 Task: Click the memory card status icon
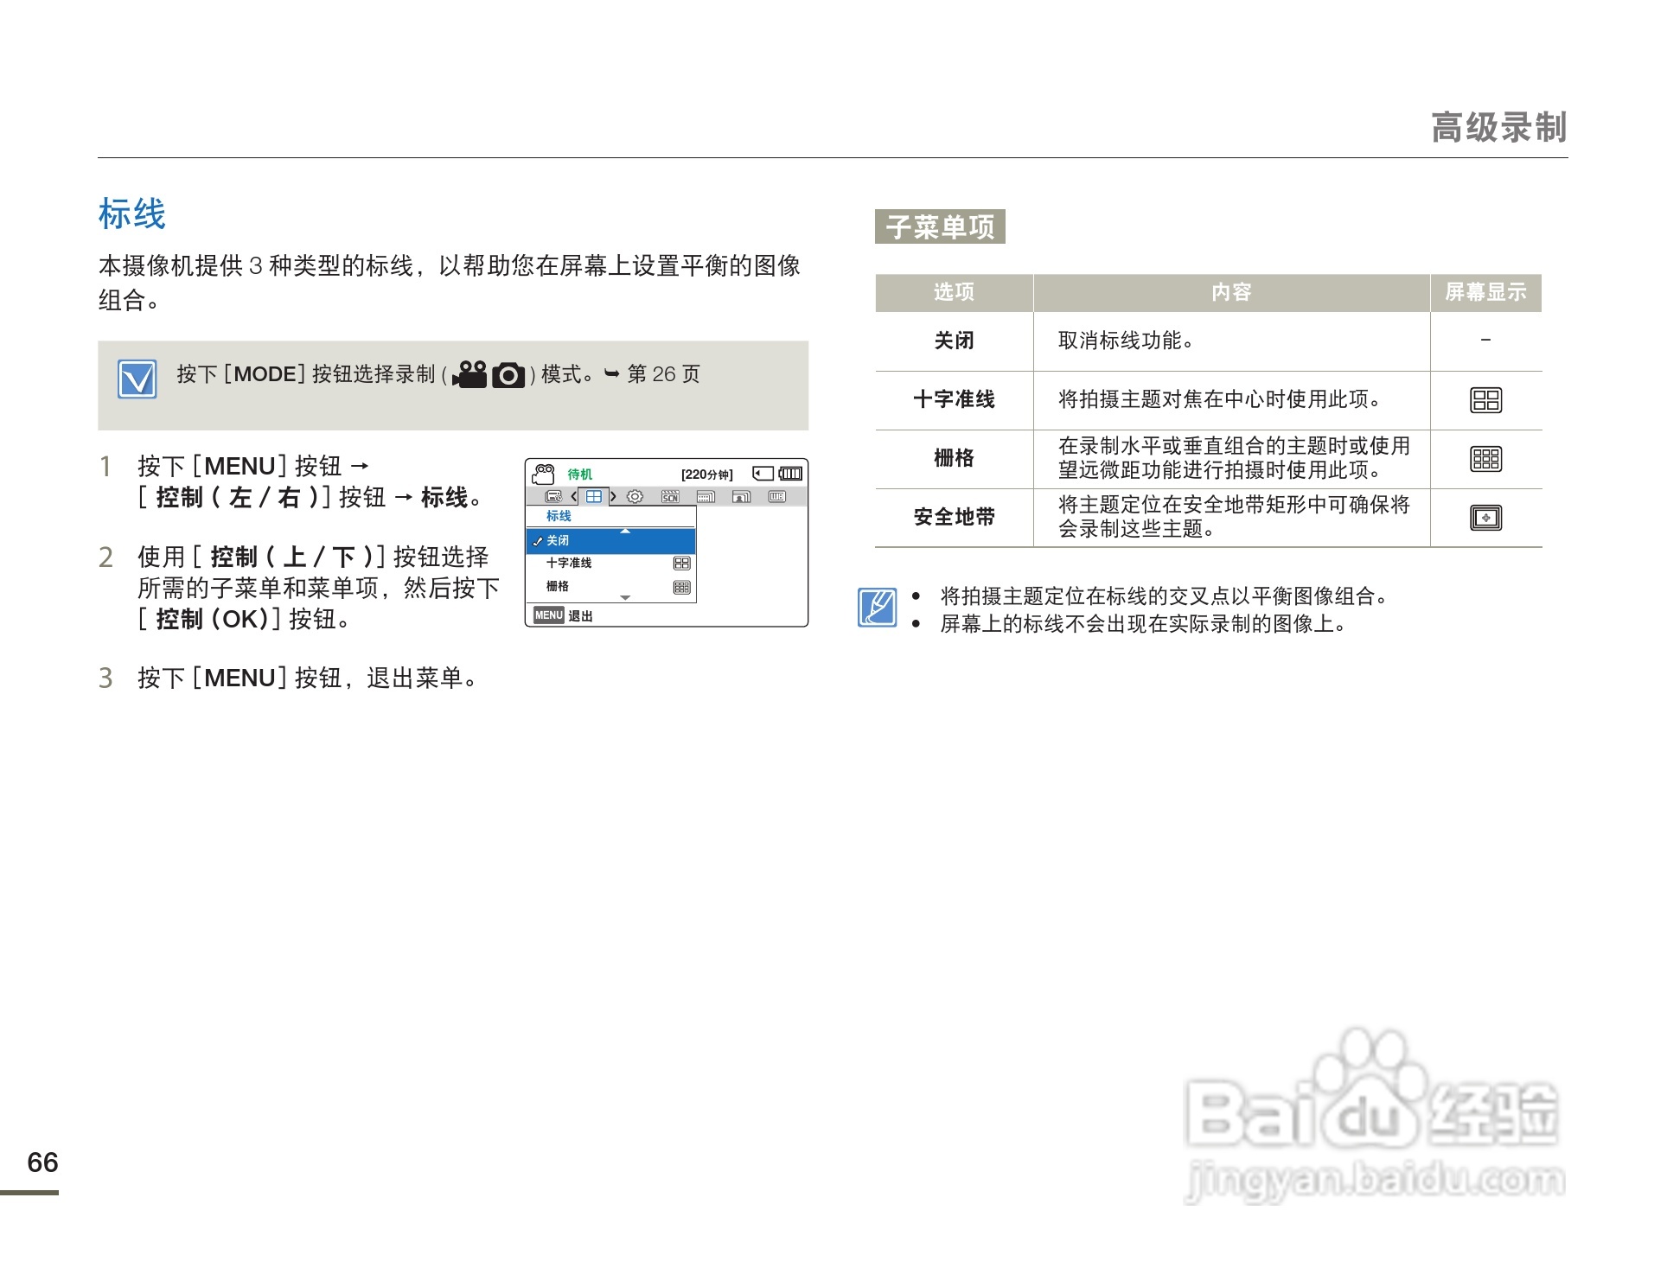pyautogui.click(x=763, y=474)
